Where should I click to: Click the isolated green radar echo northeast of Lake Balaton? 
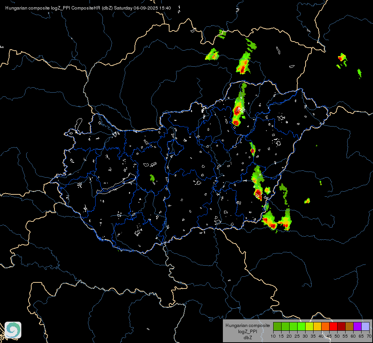point(152,178)
